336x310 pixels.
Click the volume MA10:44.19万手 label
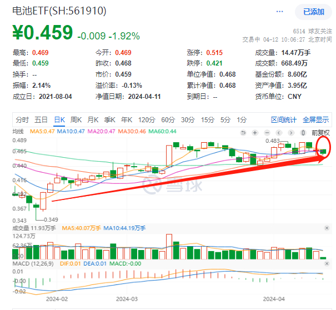(124, 228)
